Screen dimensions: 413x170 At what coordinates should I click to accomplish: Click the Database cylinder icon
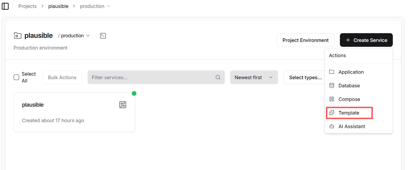[332, 85]
